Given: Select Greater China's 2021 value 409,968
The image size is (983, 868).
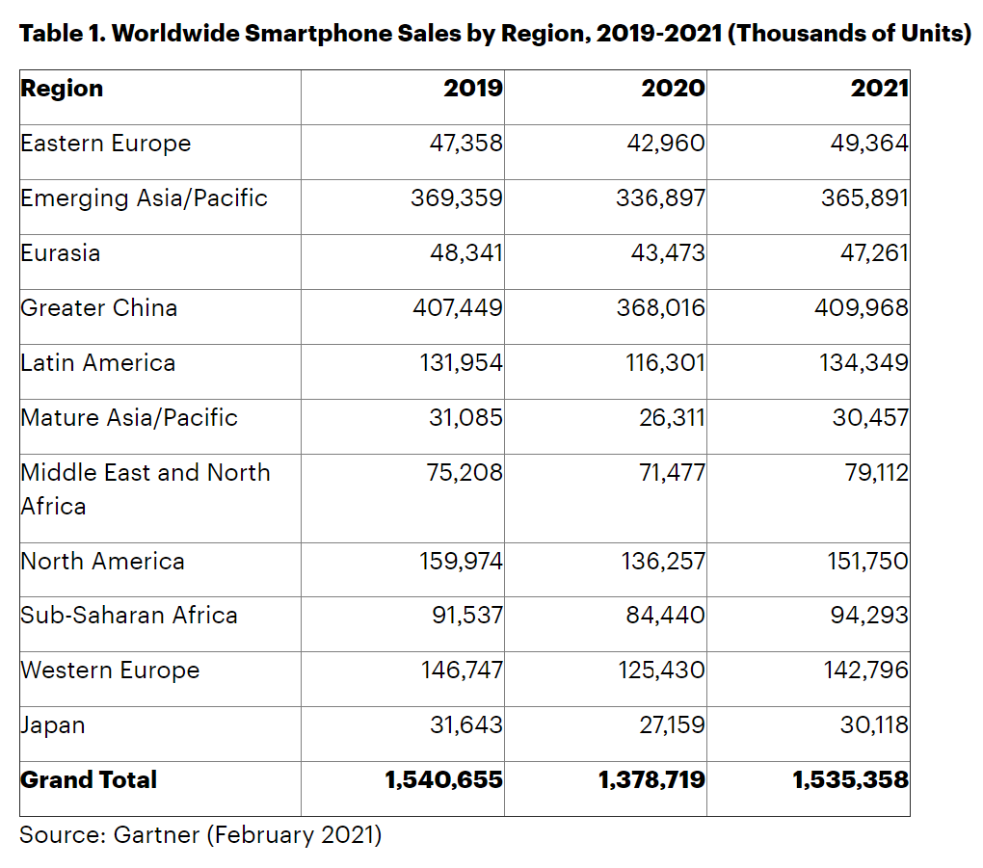Looking at the screenshot, I should [864, 308].
